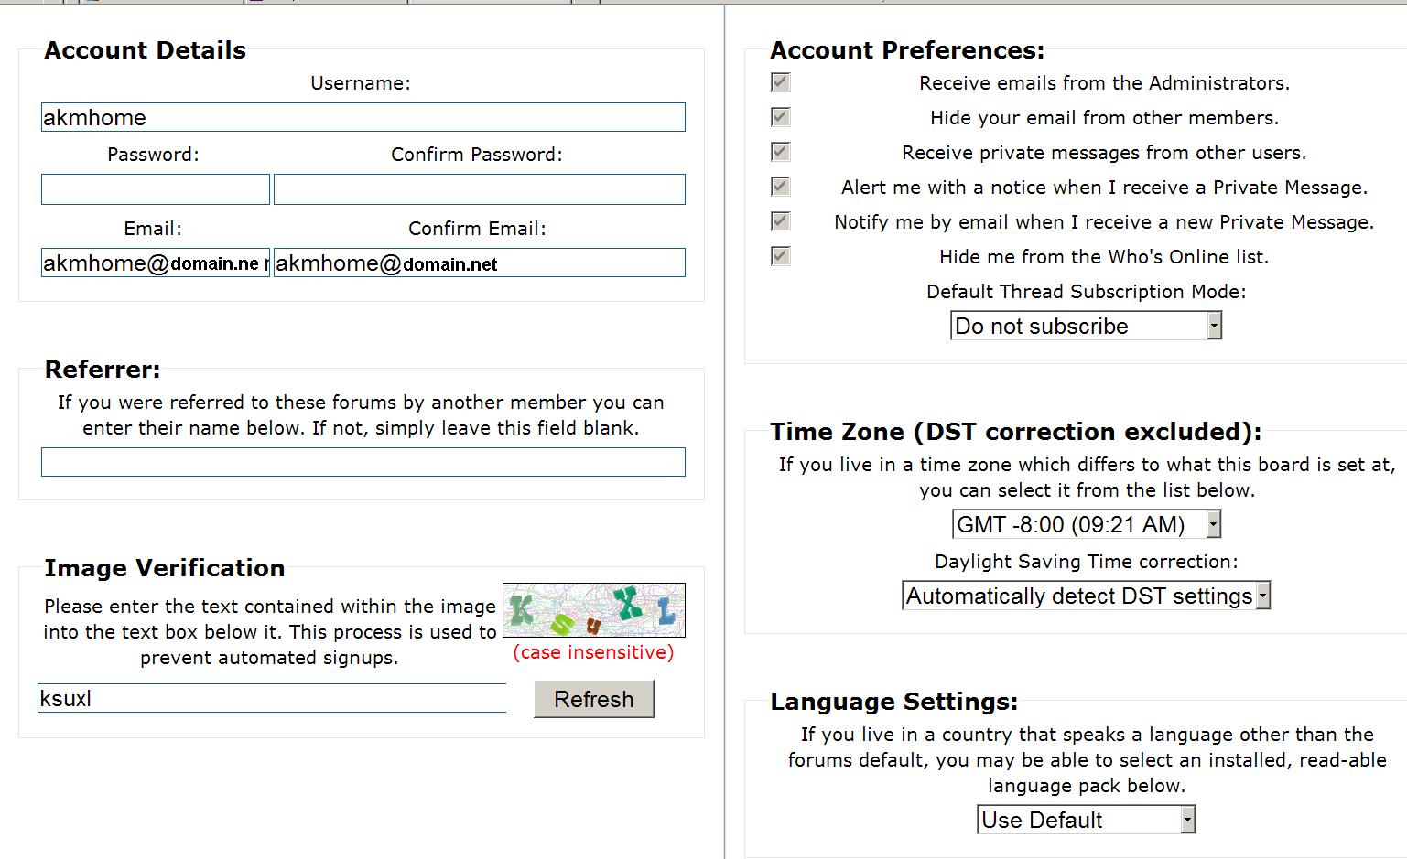Image resolution: width=1407 pixels, height=859 pixels.
Task: Expand the GMT -8:00 time zone dropdown
Action: point(1086,525)
